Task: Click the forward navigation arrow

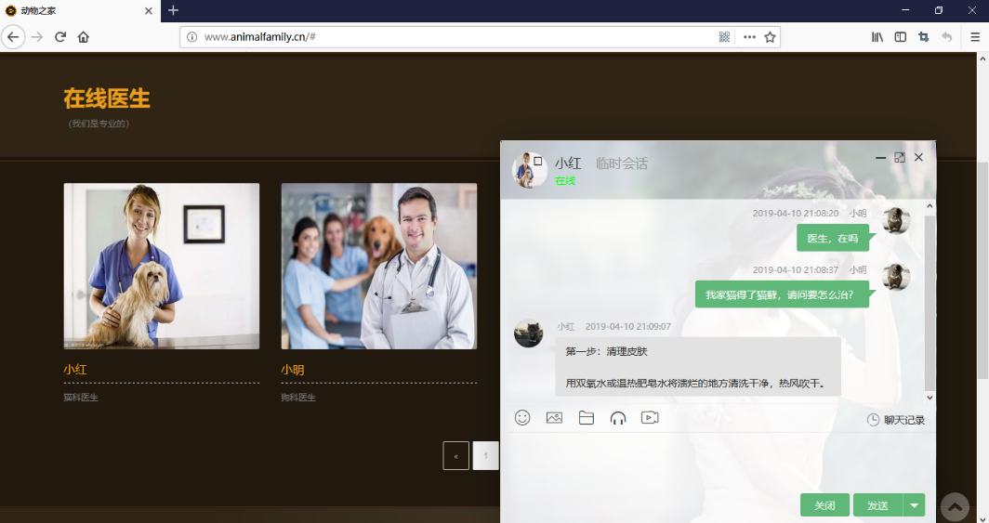Action: (x=37, y=37)
